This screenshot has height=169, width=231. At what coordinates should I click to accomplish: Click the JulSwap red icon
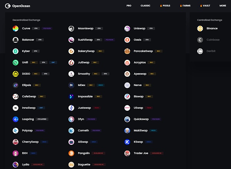click(x=71, y=62)
